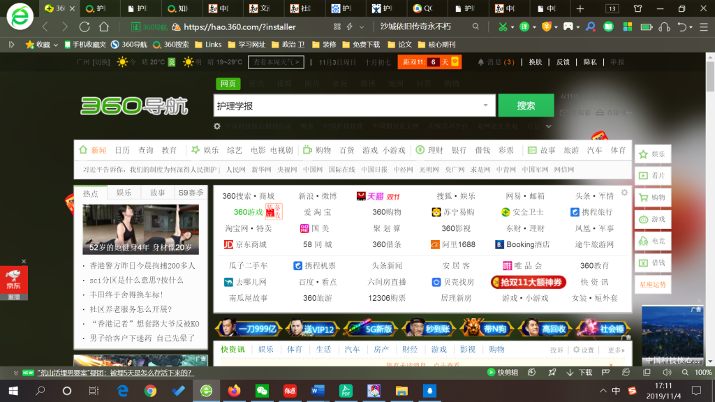Open the 下载 downloads manager in status bar
Screen dimensions: 715x402
point(580,373)
